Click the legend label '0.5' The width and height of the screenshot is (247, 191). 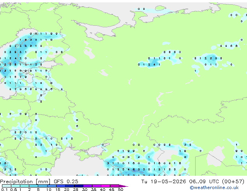[x=13, y=189]
